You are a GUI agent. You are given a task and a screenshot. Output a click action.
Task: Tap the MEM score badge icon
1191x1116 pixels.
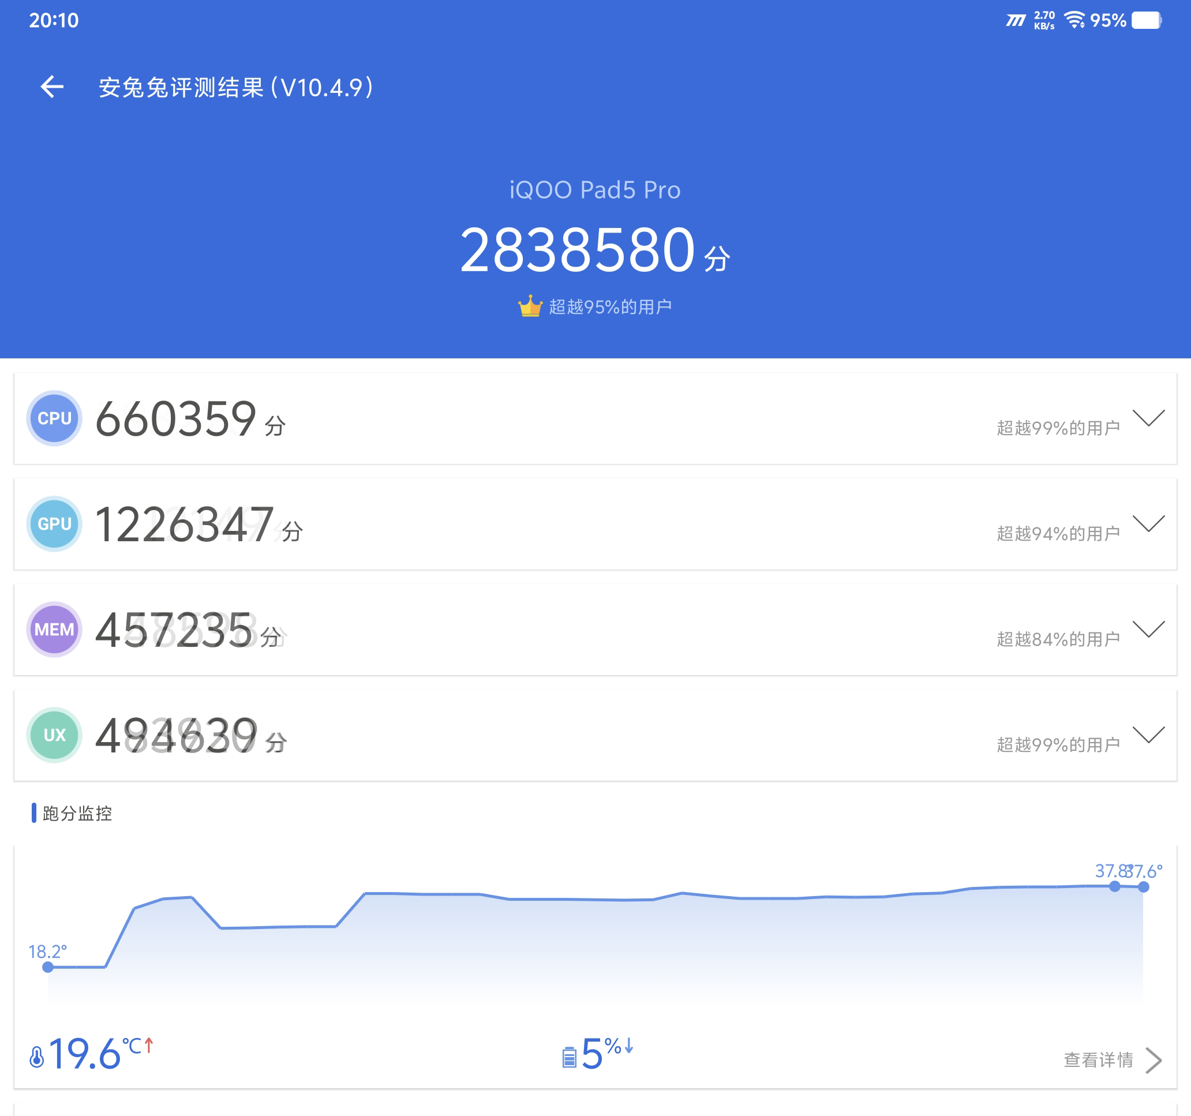click(x=54, y=629)
